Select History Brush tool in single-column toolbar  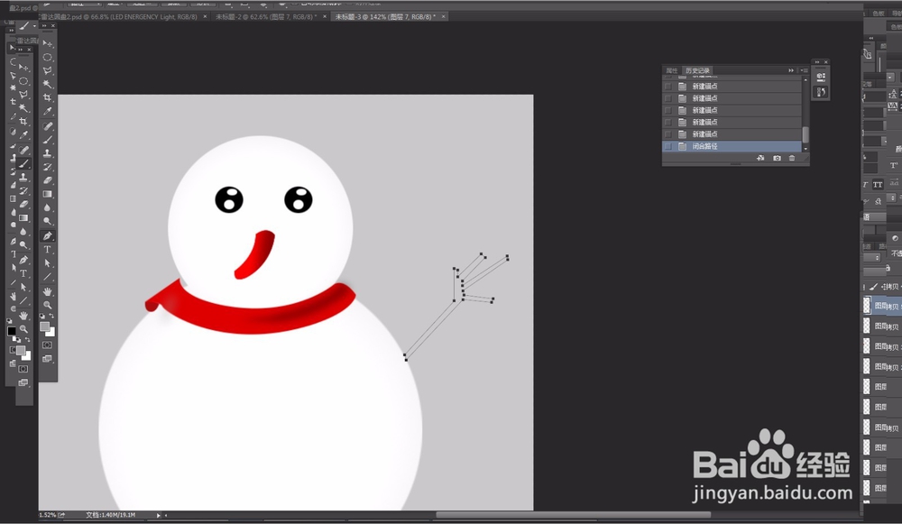pyautogui.click(x=47, y=167)
